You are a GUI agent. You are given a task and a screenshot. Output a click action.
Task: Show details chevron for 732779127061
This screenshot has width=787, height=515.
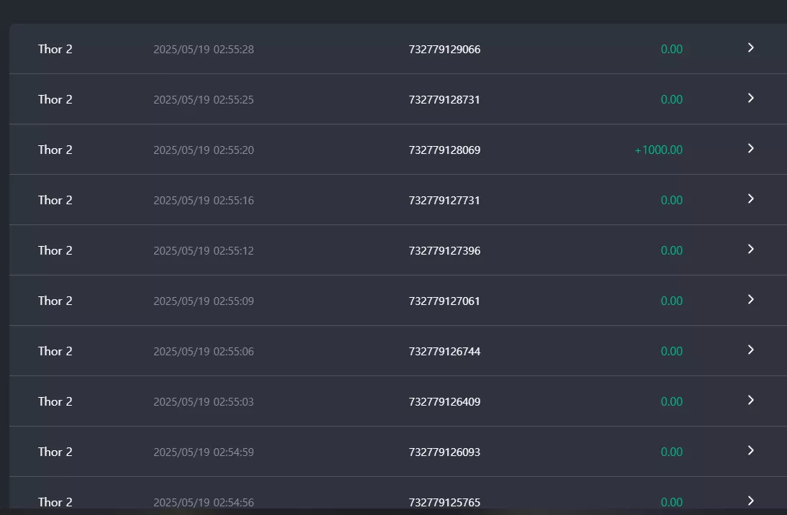(751, 299)
